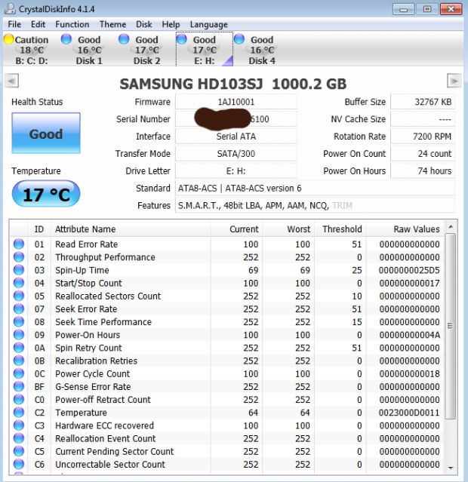This screenshot has height=482, width=468.
Task: Click the Interface field Serial ATA
Action: pos(236,137)
